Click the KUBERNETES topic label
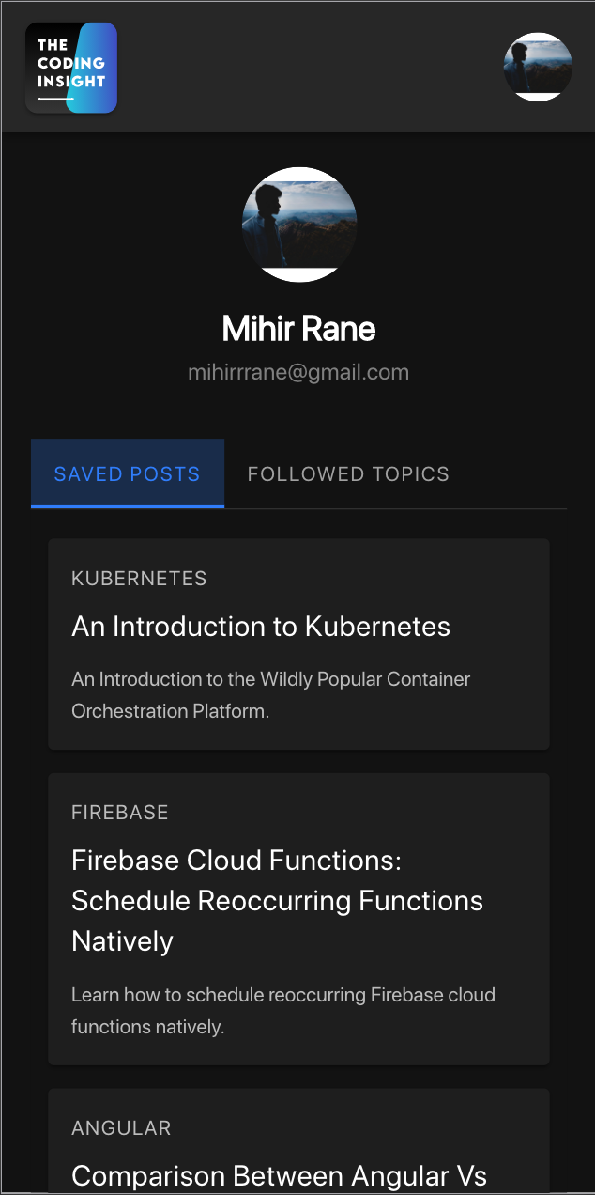Screen dimensions: 595x1195 (x=139, y=578)
